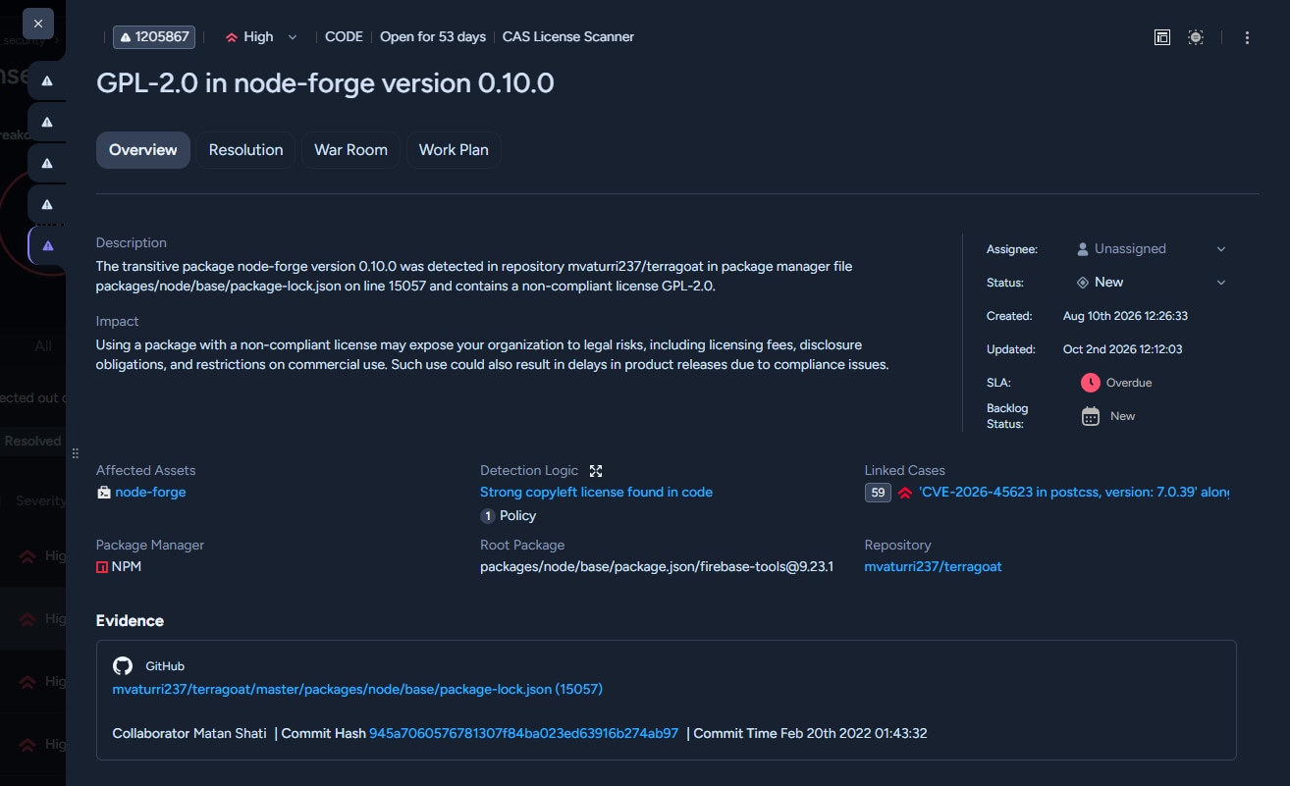Open the High severity dropdown
The height and width of the screenshot is (786, 1290).
click(x=261, y=37)
